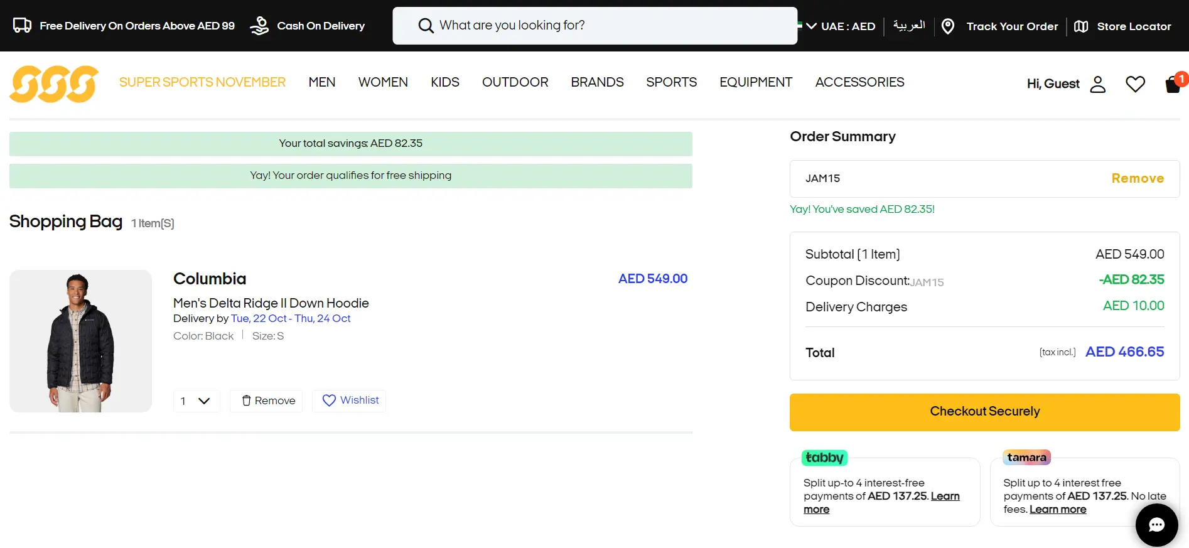Screen dimensions: 1189x548
Task: Click Checkout Securely button
Action: [x=984, y=412]
